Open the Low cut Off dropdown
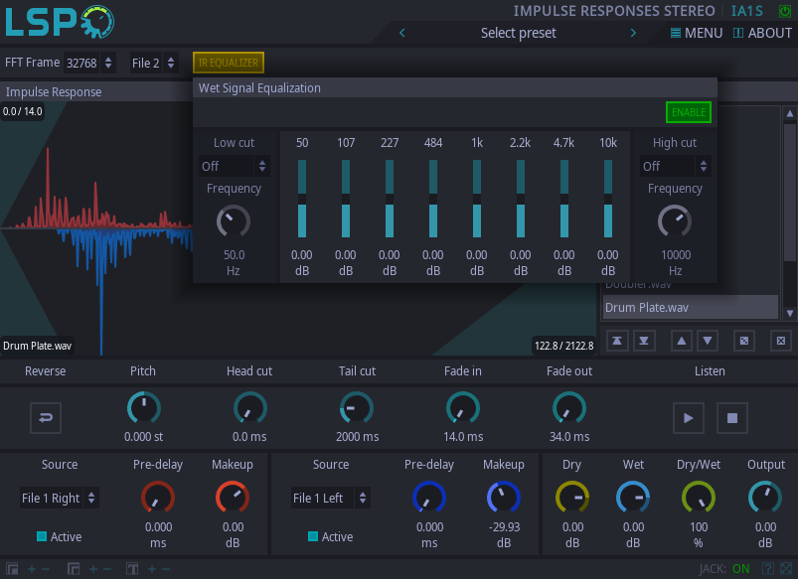This screenshot has height=579, width=798. point(235,166)
